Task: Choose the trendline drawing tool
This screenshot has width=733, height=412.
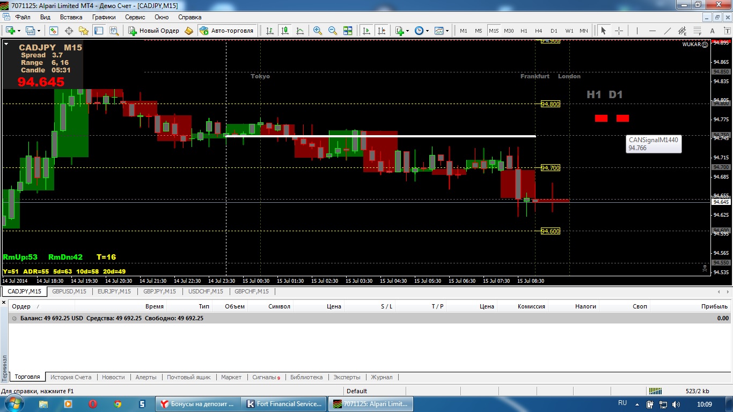Action: click(x=667, y=31)
